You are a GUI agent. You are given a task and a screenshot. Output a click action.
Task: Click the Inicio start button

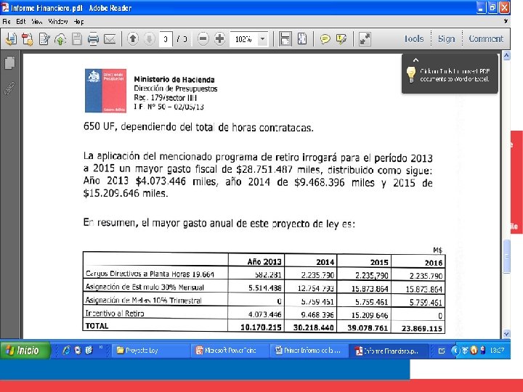pos(25,350)
